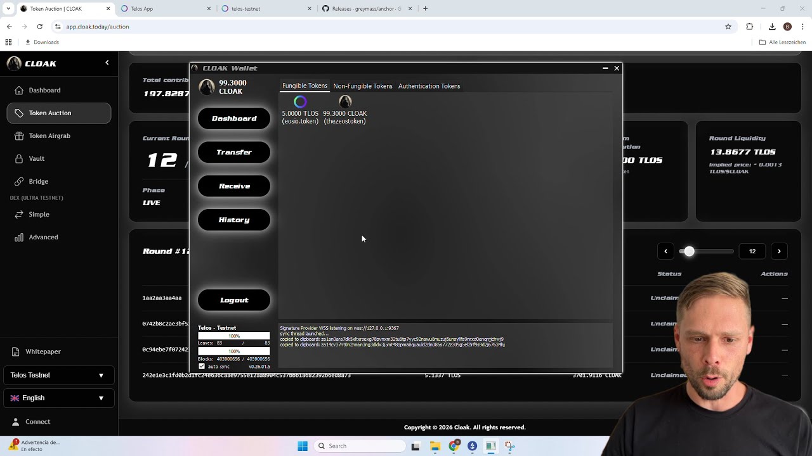Click the round number field showing 12

pos(752,251)
